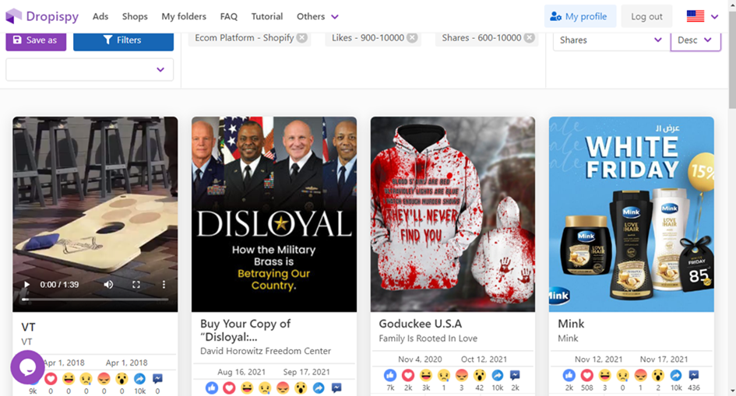This screenshot has width=736, height=396.
Task: Click the US flag language icon
Action: point(696,16)
